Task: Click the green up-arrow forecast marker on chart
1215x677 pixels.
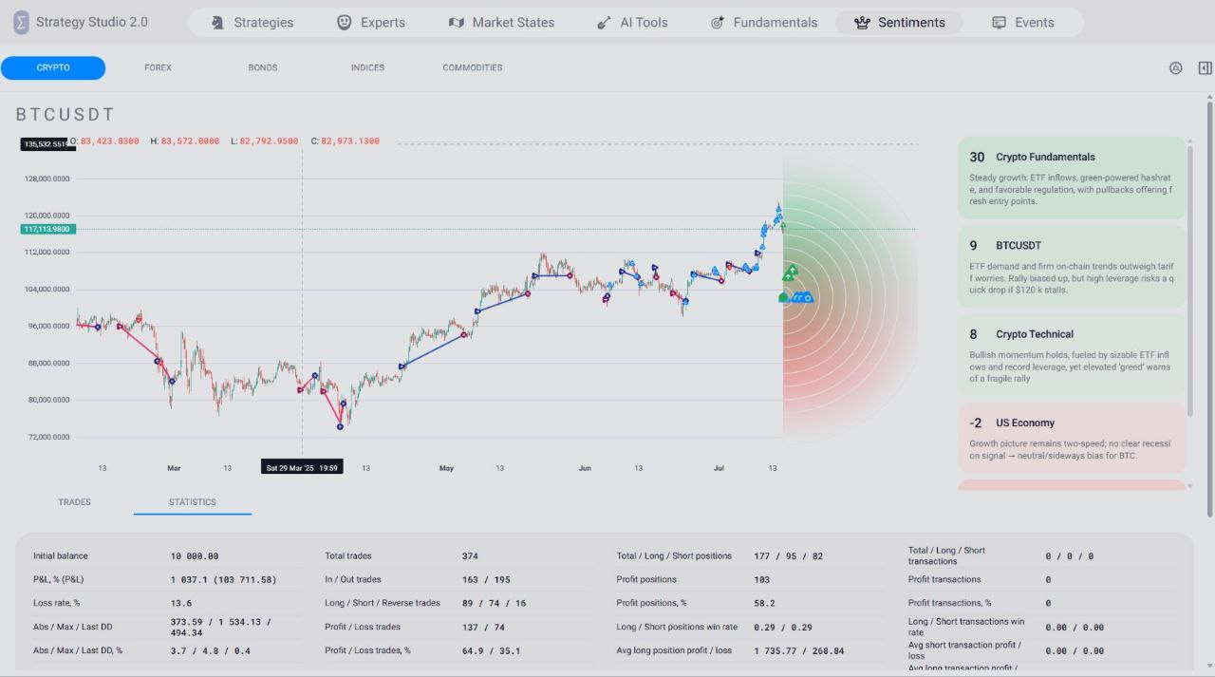Action: coord(790,273)
